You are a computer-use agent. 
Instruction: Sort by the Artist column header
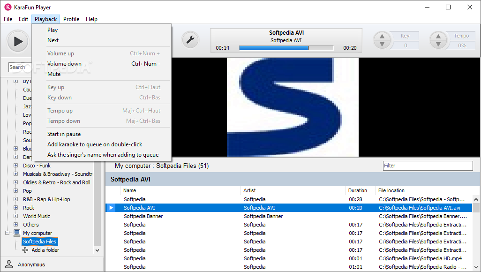tap(293, 190)
